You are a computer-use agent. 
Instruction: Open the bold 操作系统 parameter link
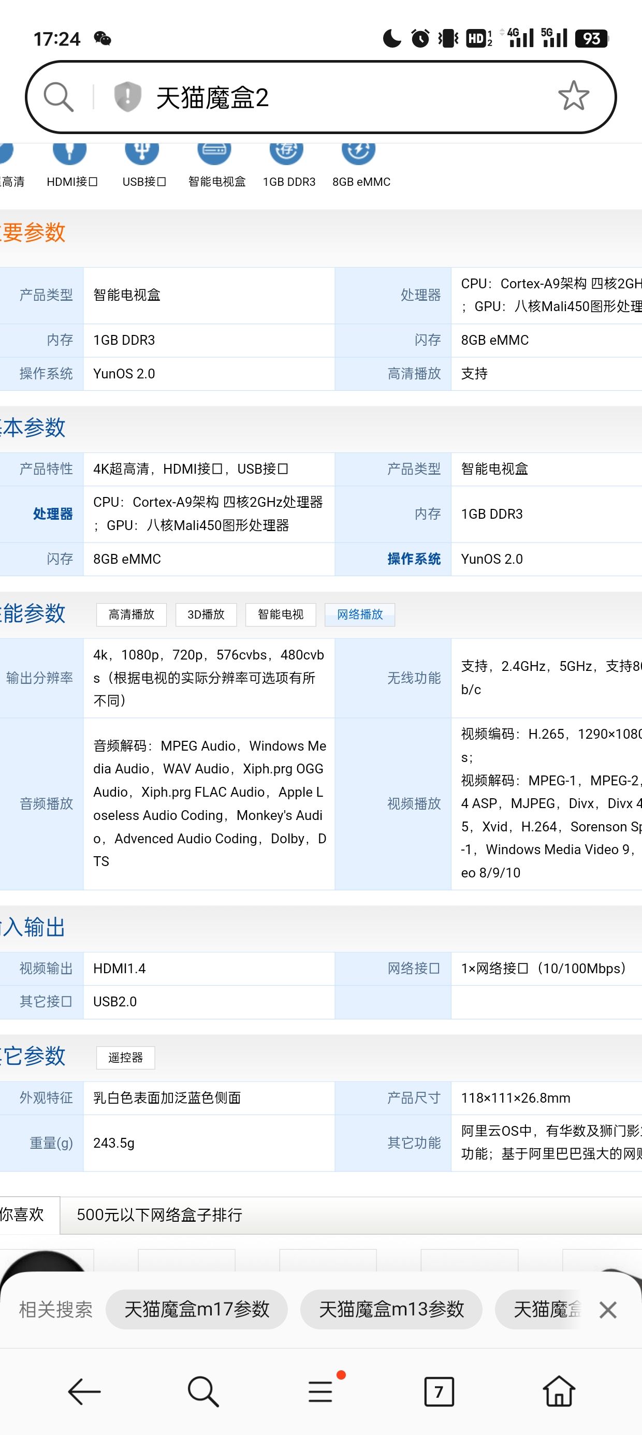coord(414,559)
